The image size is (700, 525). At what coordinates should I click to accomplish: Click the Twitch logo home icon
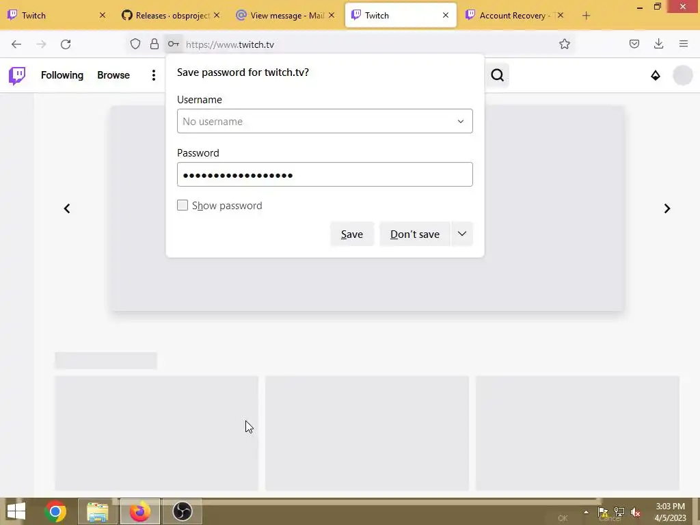pyautogui.click(x=17, y=75)
